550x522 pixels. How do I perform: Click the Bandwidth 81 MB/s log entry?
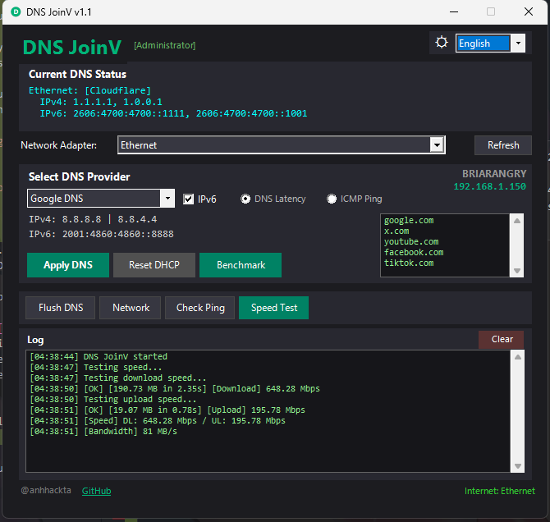(x=103, y=431)
